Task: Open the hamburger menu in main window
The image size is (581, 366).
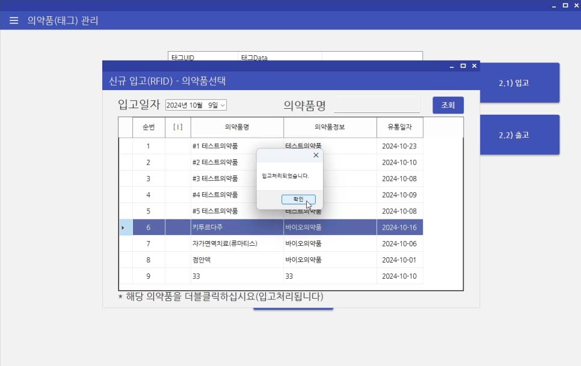Action: (14, 20)
